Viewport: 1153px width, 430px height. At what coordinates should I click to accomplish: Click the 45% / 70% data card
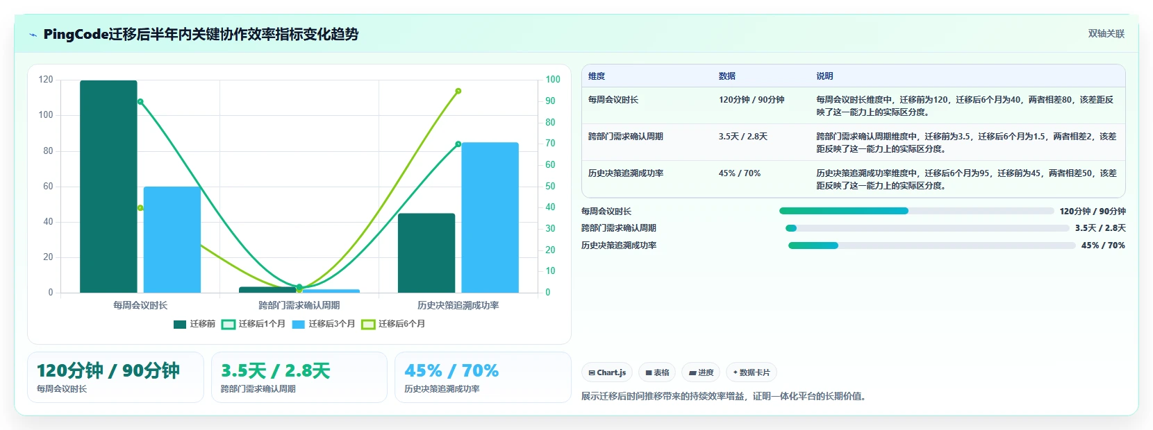[x=483, y=377]
